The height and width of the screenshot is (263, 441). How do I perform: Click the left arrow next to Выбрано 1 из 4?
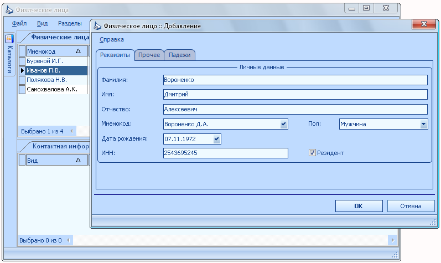(71, 131)
